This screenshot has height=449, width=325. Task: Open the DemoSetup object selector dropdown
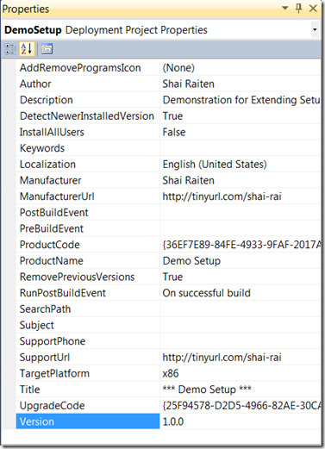pos(315,29)
